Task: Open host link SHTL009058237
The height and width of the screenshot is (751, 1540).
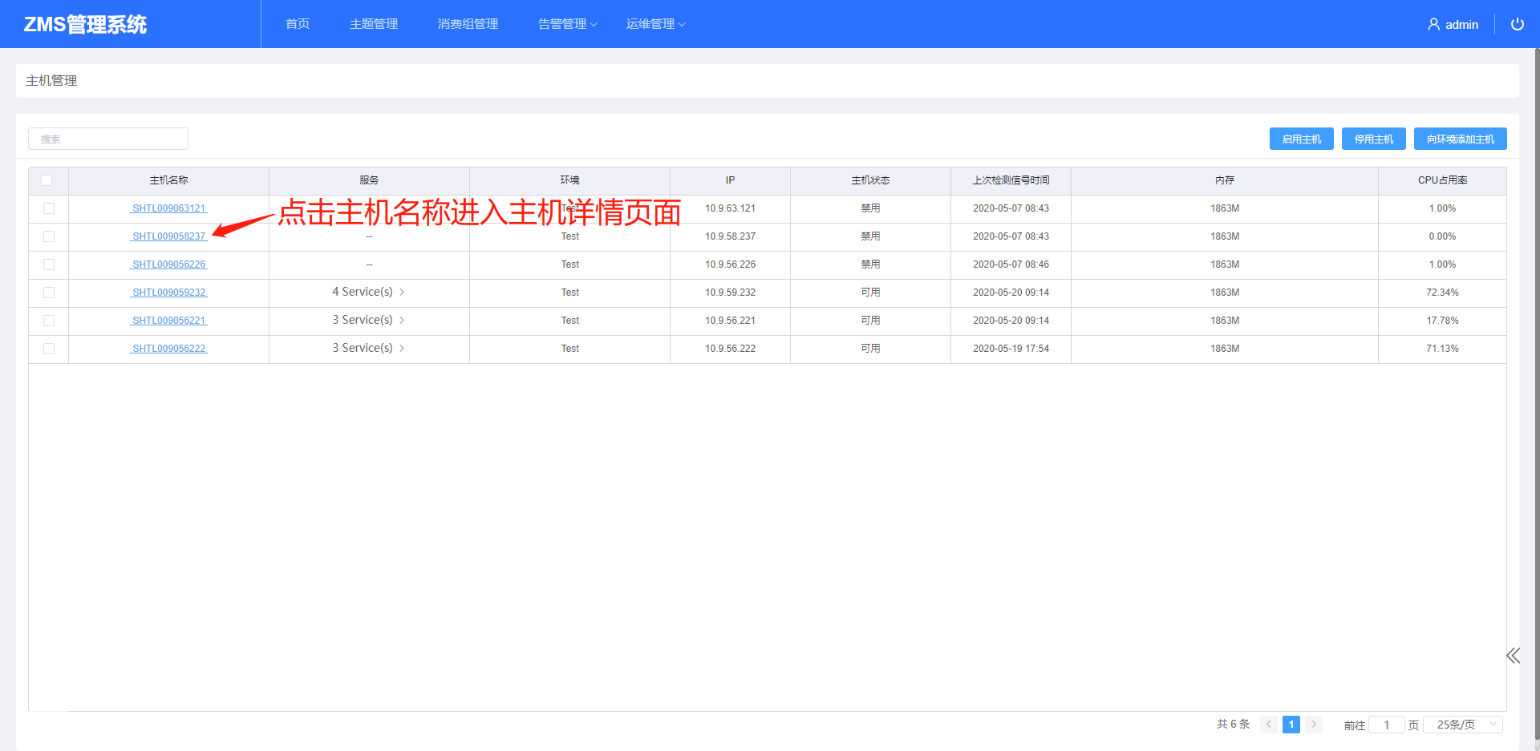Action: click(169, 236)
